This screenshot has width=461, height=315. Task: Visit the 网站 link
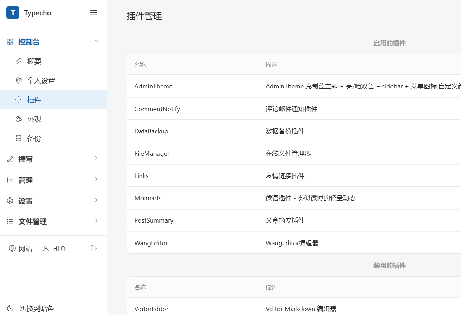click(21, 248)
